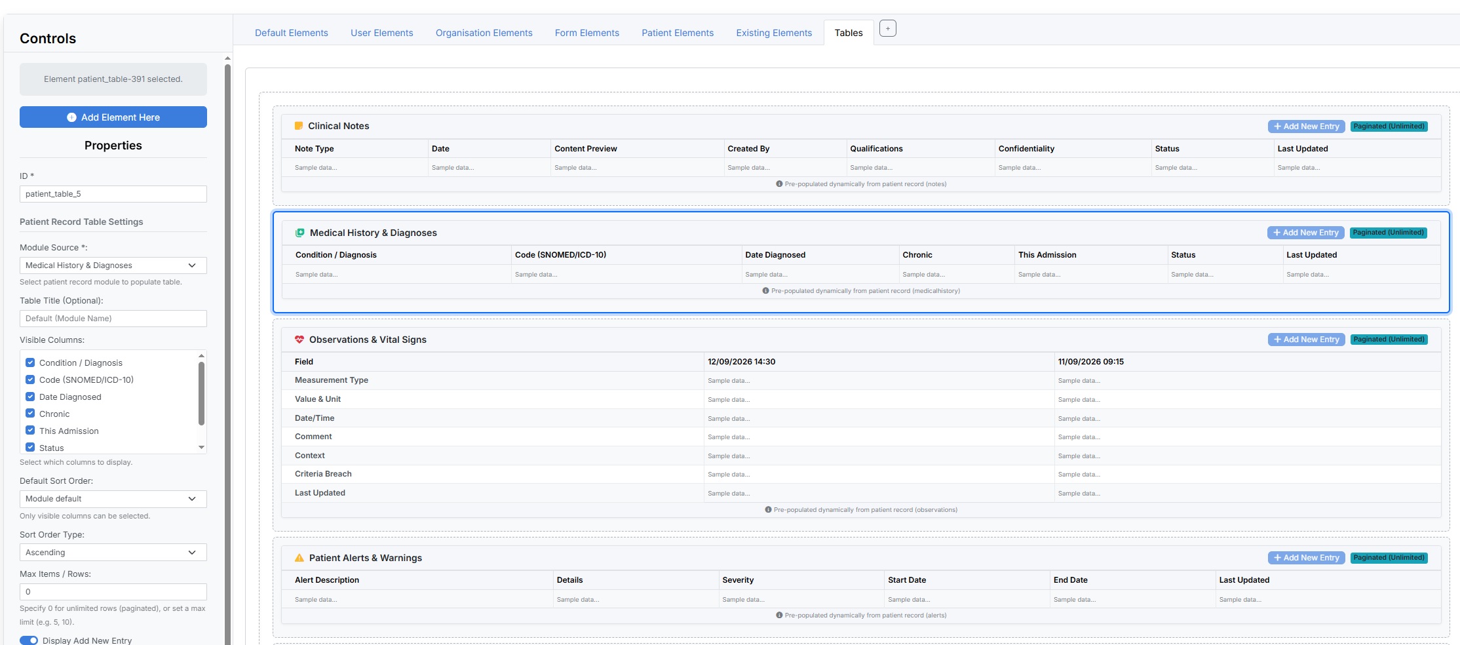Open the Form Elements tab
The image size is (1460, 645).
tap(587, 33)
